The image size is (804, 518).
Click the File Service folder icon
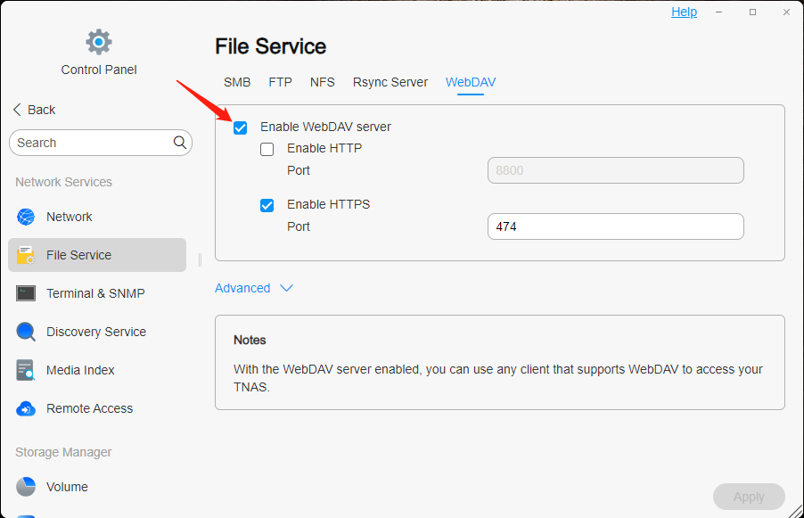pos(26,255)
